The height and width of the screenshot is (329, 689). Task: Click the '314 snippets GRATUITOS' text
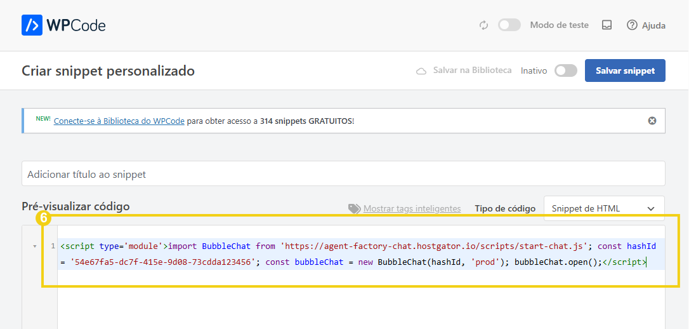click(306, 121)
